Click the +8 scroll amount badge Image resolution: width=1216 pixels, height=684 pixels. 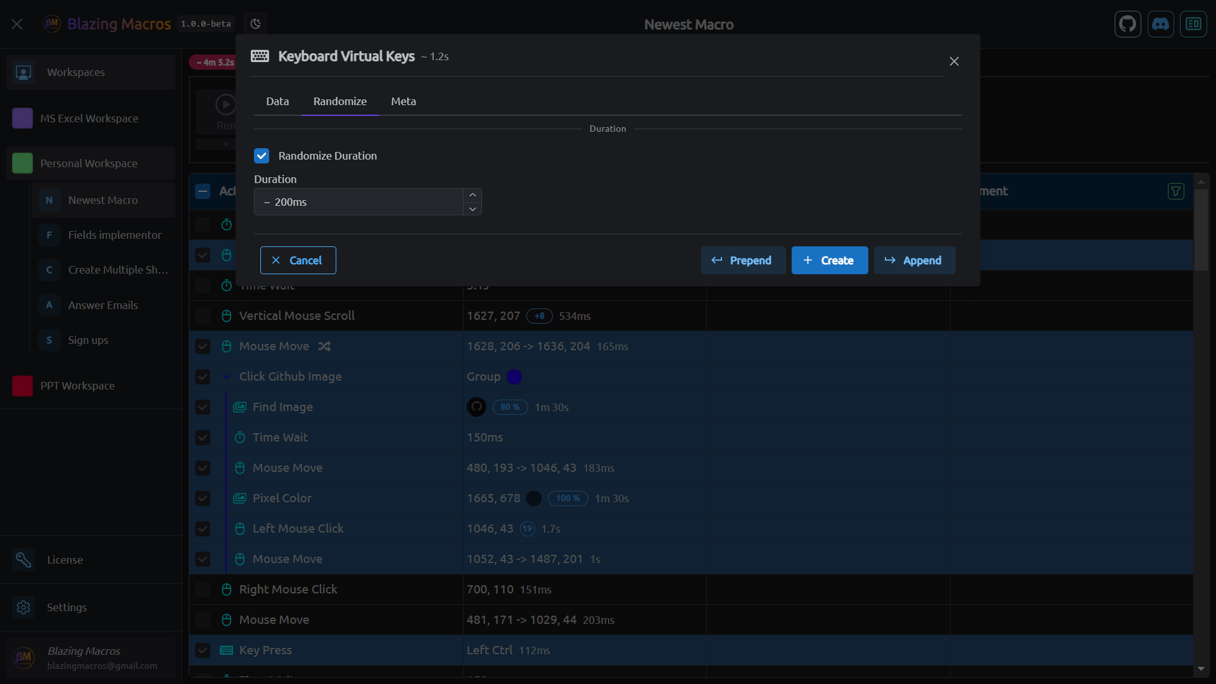(x=539, y=316)
